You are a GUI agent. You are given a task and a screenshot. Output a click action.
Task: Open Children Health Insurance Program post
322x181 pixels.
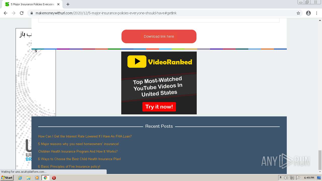78,151
